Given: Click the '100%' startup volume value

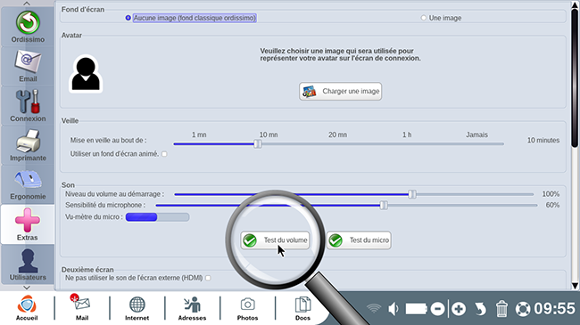Looking at the screenshot, I should (551, 194).
